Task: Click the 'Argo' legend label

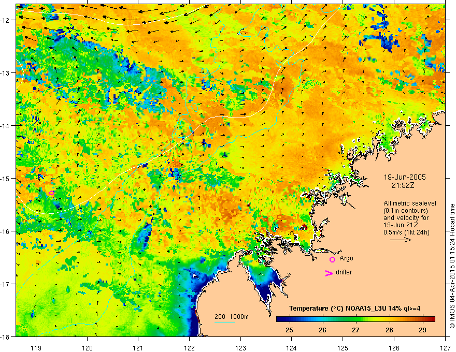Action: pyautogui.click(x=346, y=258)
